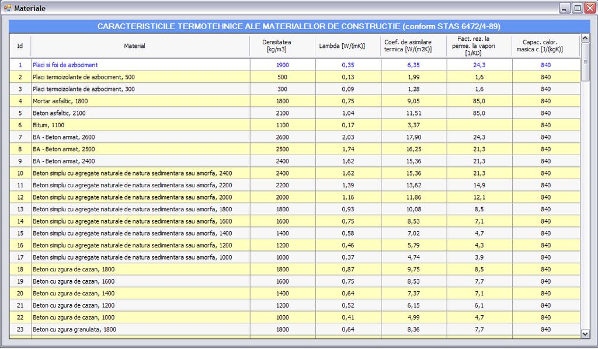Click thermal coefficient value '16,25'
598x349 pixels.
click(413, 149)
